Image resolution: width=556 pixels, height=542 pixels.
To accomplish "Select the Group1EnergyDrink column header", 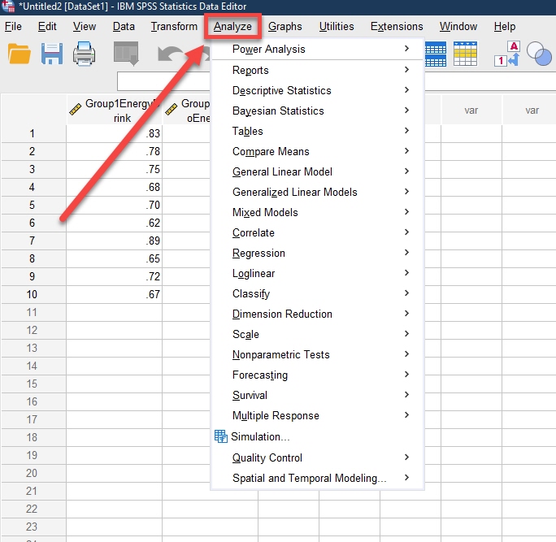I will (114, 111).
